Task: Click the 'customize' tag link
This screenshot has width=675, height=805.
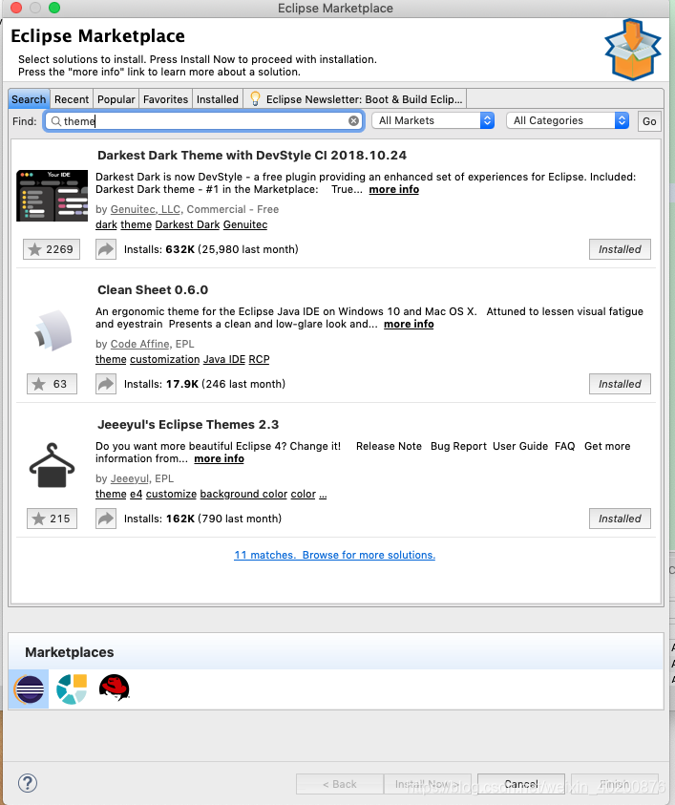Action: [x=171, y=494]
